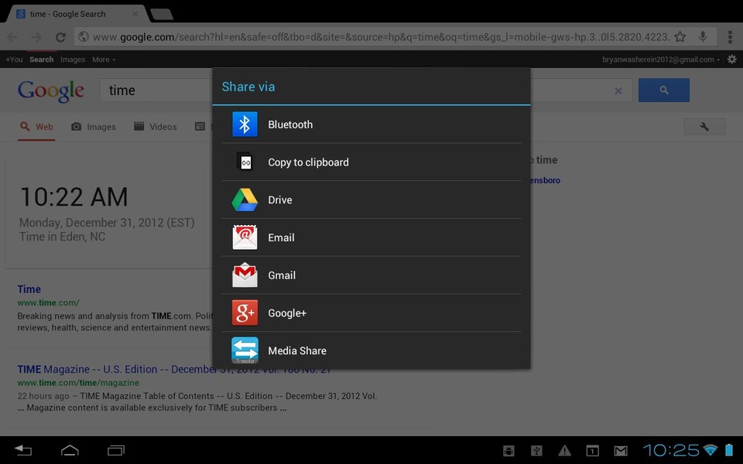
Task: Open a new tab button
Action: pyautogui.click(x=162, y=15)
